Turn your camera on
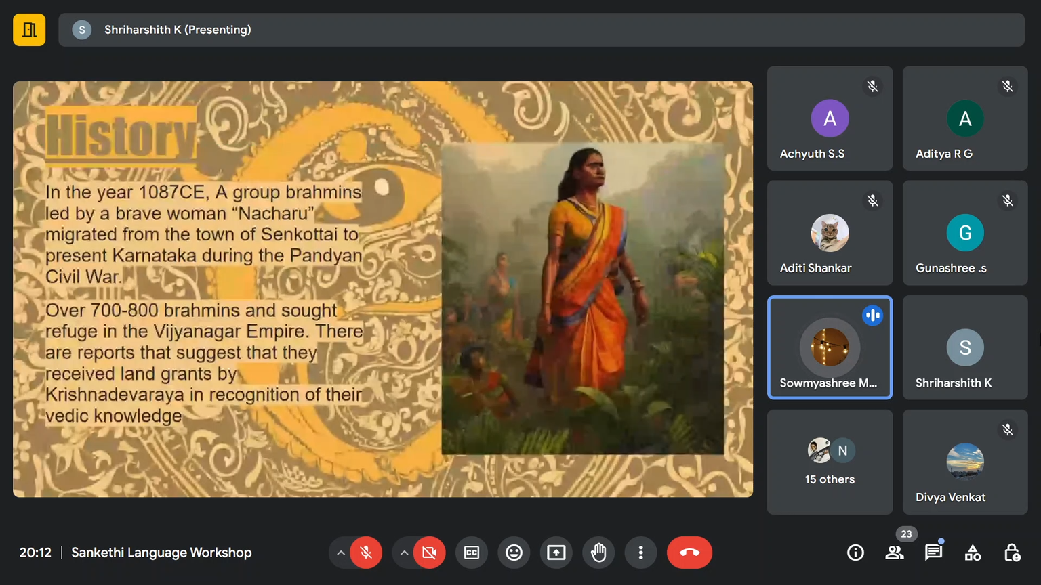This screenshot has height=585, width=1041. [x=429, y=552]
